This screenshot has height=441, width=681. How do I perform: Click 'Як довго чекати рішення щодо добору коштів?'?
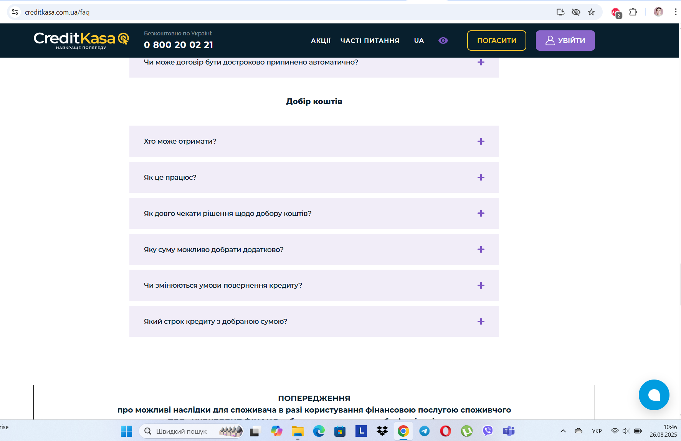228,214
